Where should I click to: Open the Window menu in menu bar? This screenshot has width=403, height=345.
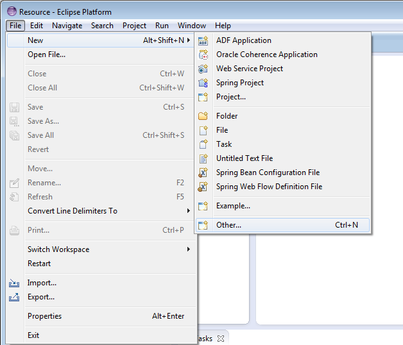coord(192,26)
